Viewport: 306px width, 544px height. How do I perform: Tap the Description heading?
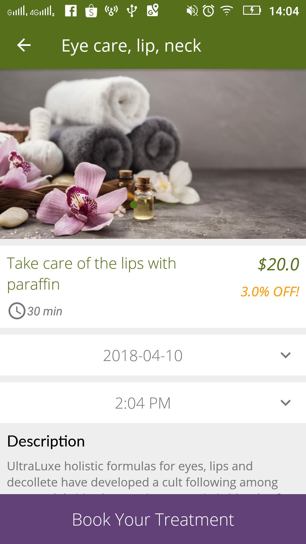[46, 441]
